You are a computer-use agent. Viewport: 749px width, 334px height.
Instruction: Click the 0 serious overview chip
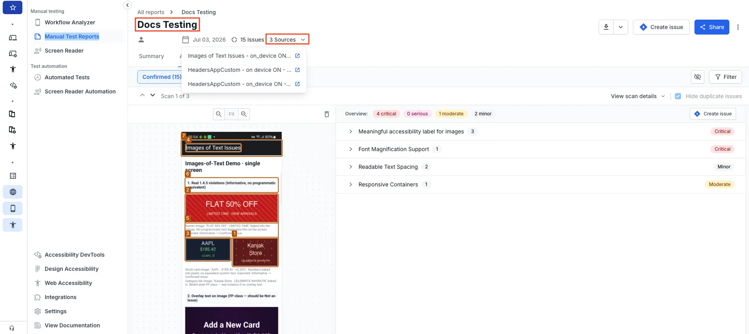click(x=417, y=114)
